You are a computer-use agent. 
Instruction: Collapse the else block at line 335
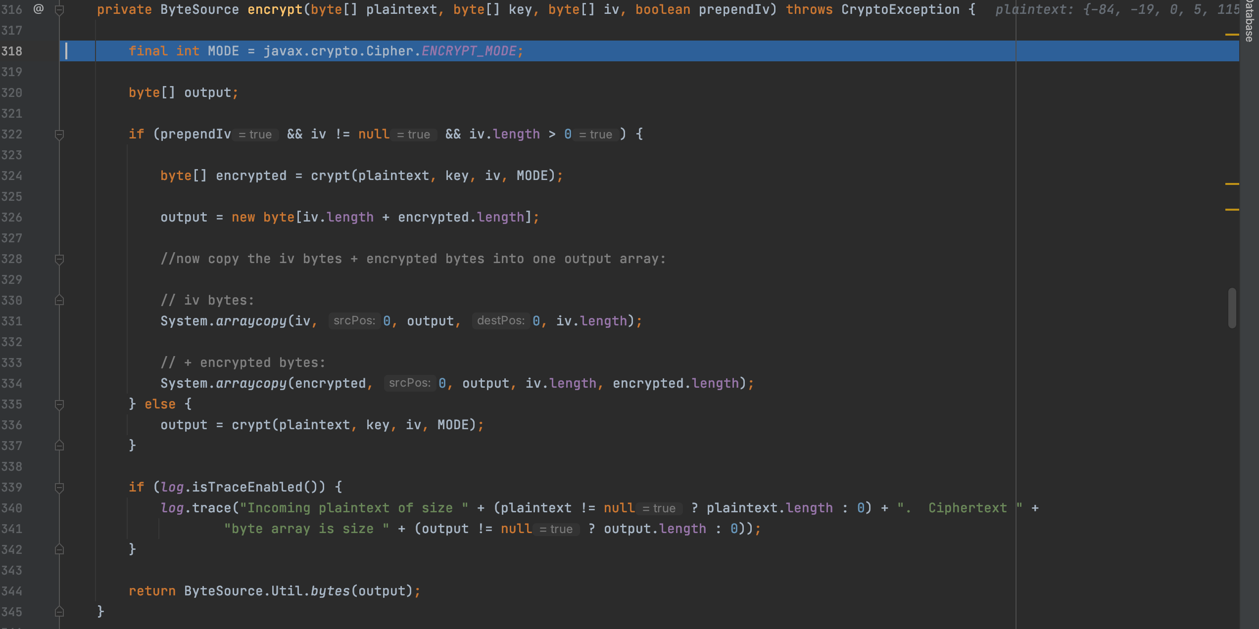[59, 404]
